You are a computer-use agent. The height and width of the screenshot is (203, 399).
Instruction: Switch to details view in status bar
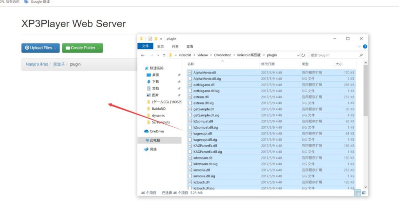[x=358, y=192]
